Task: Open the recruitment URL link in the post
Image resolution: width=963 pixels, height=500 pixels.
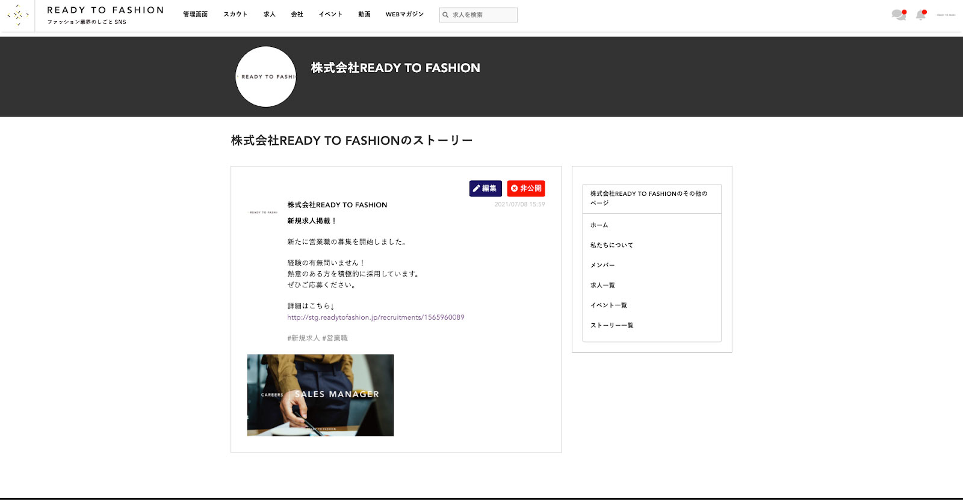Action: 376,317
